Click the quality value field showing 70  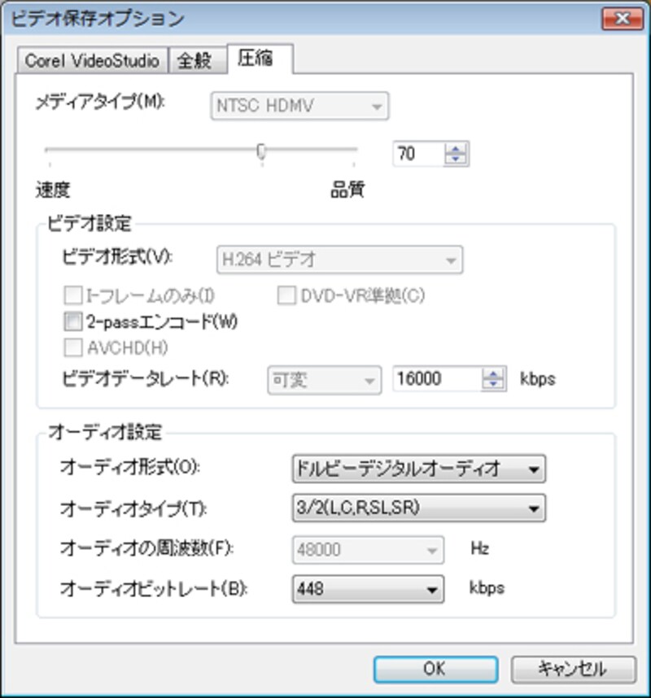tap(418, 154)
